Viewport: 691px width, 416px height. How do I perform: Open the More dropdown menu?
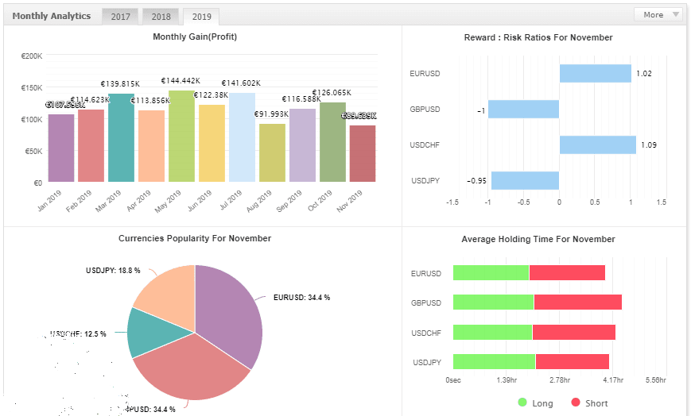(x=658, y=14)
